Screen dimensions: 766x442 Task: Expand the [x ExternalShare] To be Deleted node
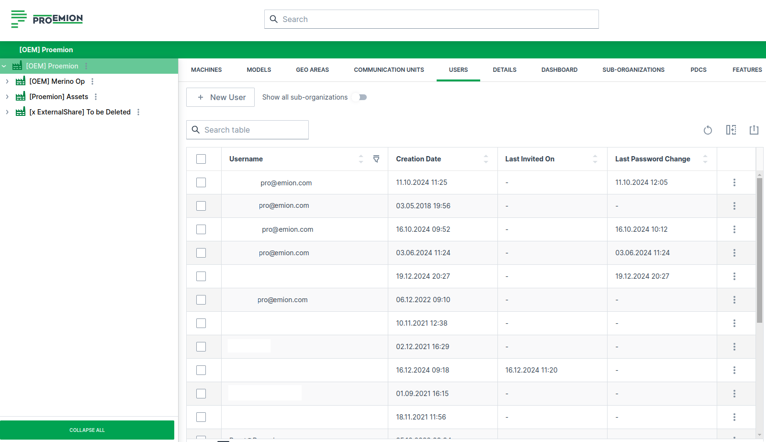(x=7, y=112)
